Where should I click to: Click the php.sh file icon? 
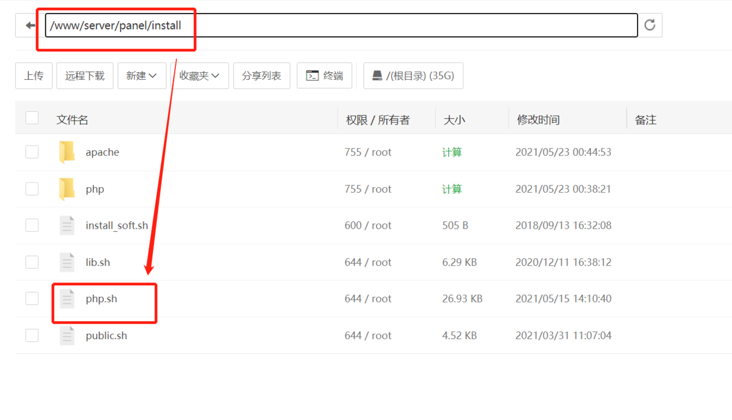(x=67, y=298)
